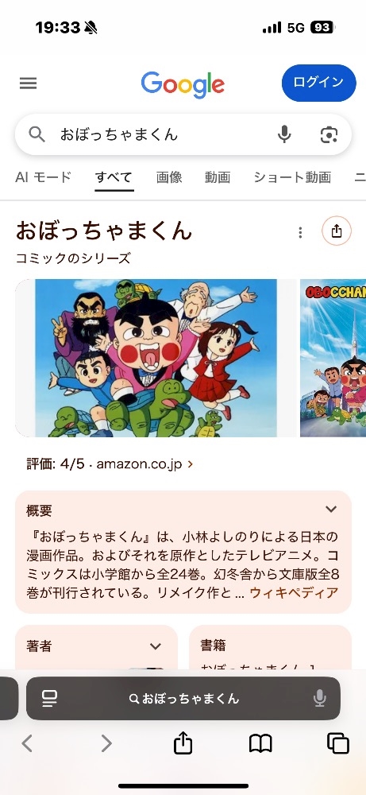Tap the main おぼっちゃまくん cartoon image
This screenshot has width=366, height=795.
coord(156,358)
